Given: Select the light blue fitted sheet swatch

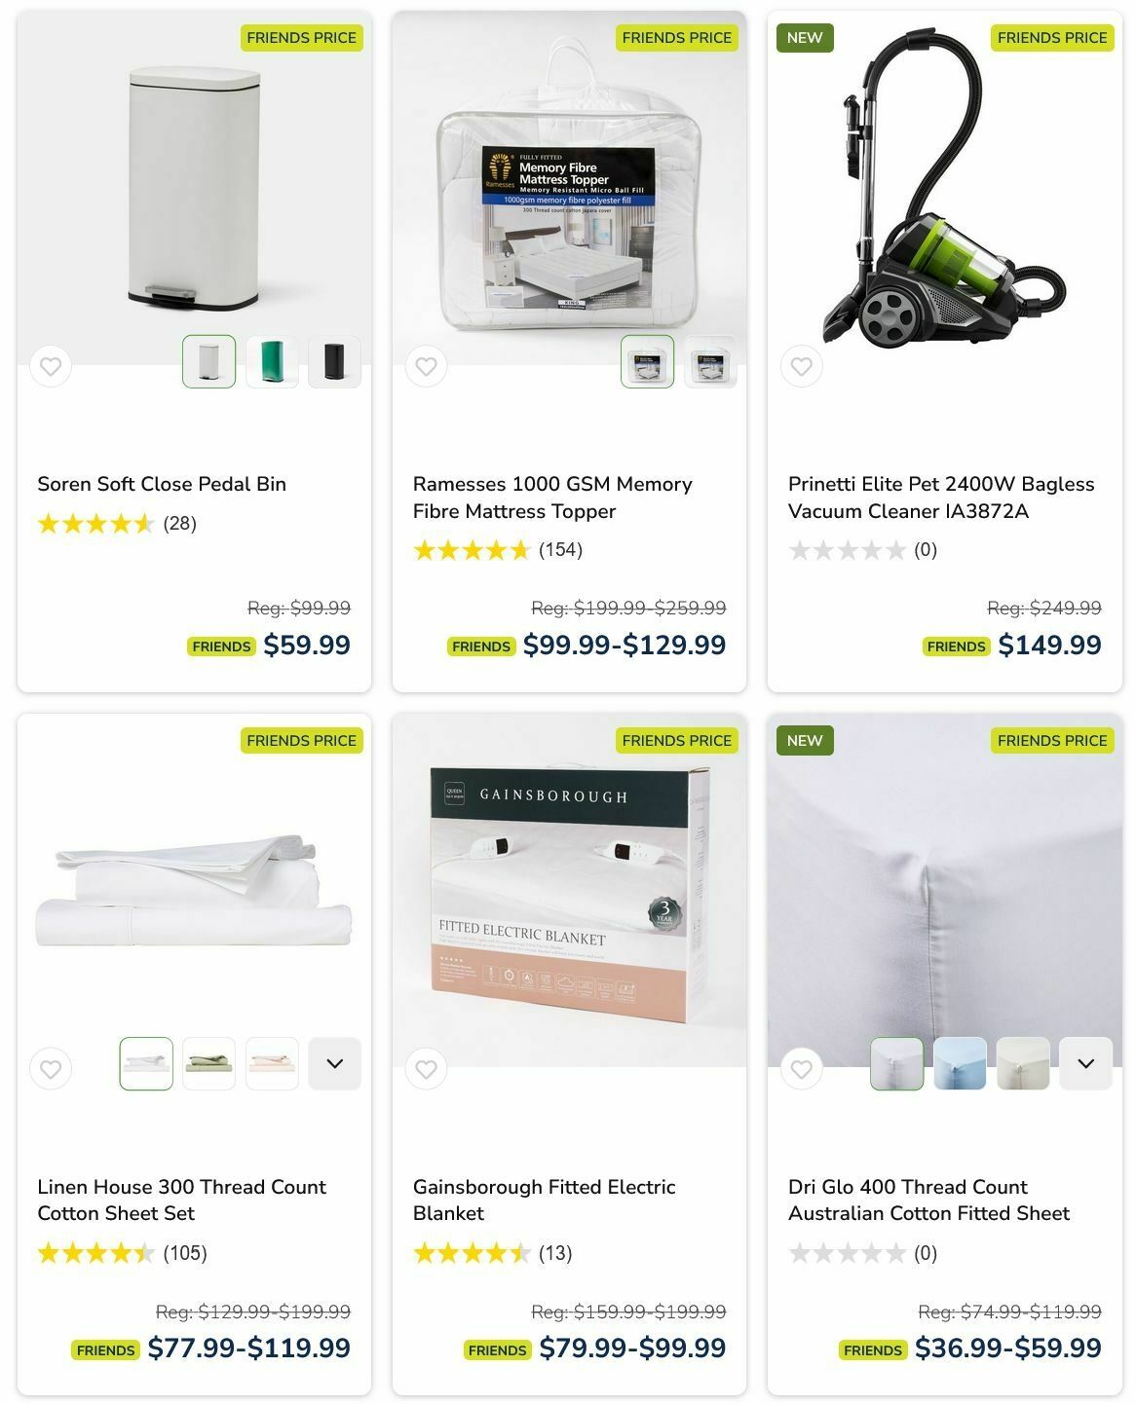Looking at the screenshot, I should tap(960, 1064).
